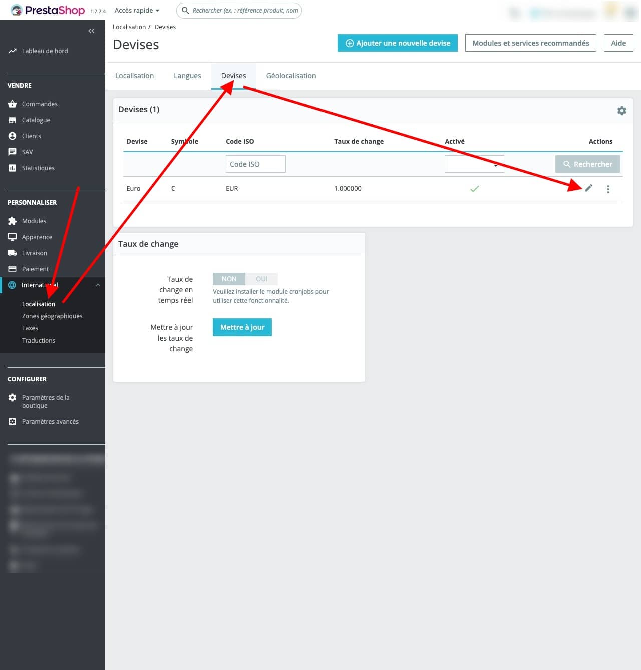Select the Catalogue sidebar icon
The image size is (641, 670).
click(x=12, y=120)
